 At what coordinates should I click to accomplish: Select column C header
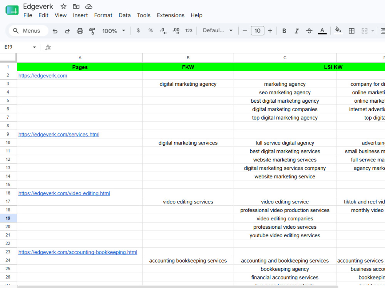point(285,58)
